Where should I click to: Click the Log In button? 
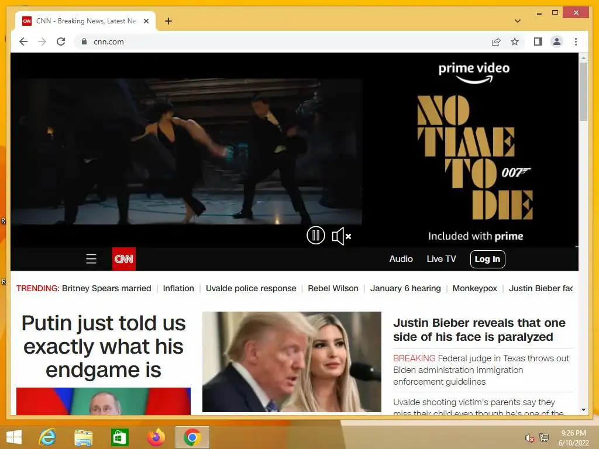tap(487, 259)
